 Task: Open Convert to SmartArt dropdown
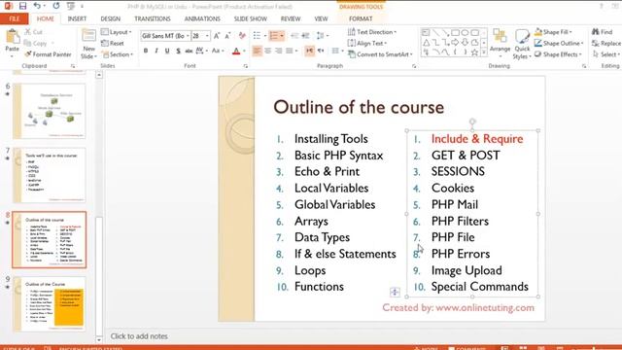380,54
